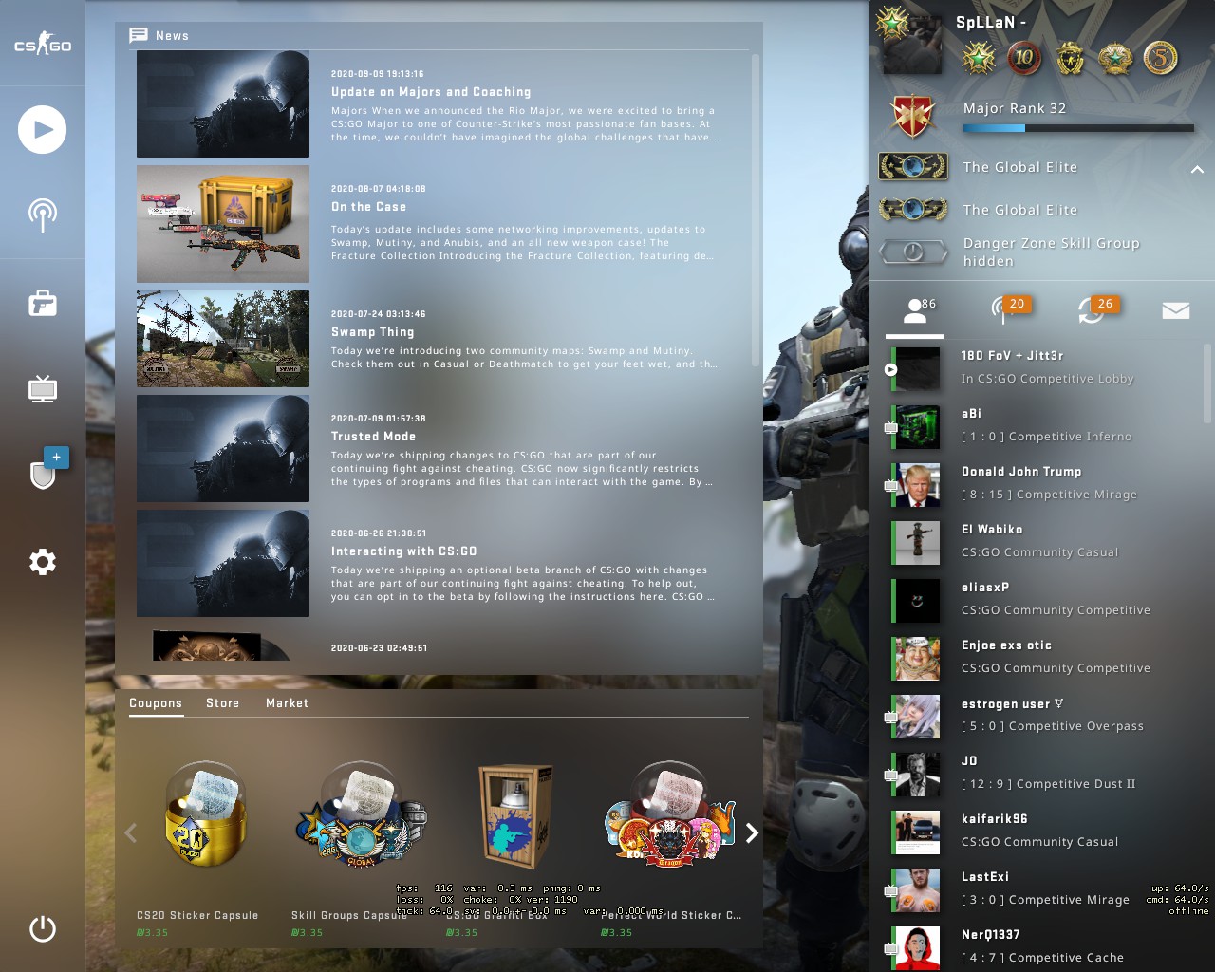
Task: Open the Watch TV icon in sidebar
Action: pos(43,389)
